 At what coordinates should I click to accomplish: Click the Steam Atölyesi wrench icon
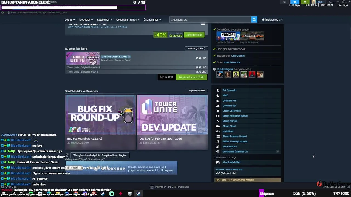[x=218, y=121]
